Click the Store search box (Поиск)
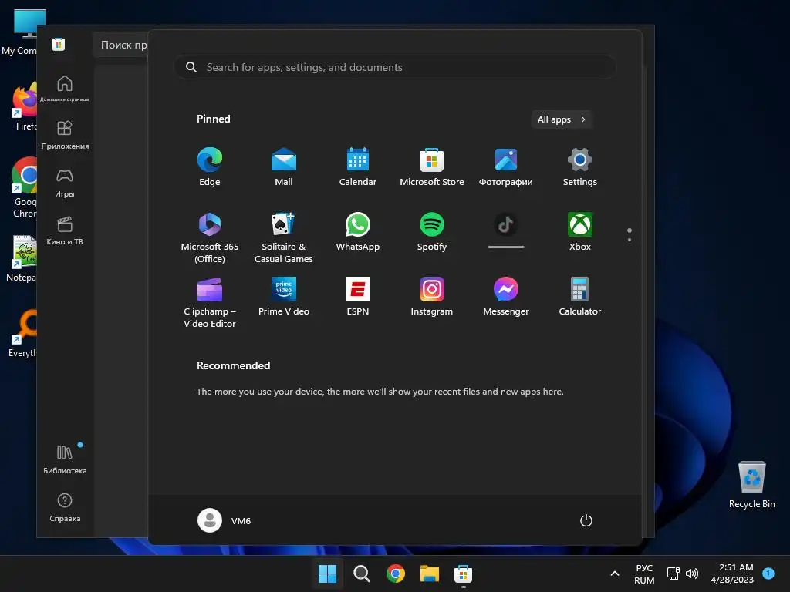This screenshot has width=790, height=592. pyautogui.click(x=121, y=45)
